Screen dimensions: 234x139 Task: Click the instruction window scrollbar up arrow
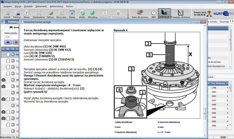tap(205, 25)
